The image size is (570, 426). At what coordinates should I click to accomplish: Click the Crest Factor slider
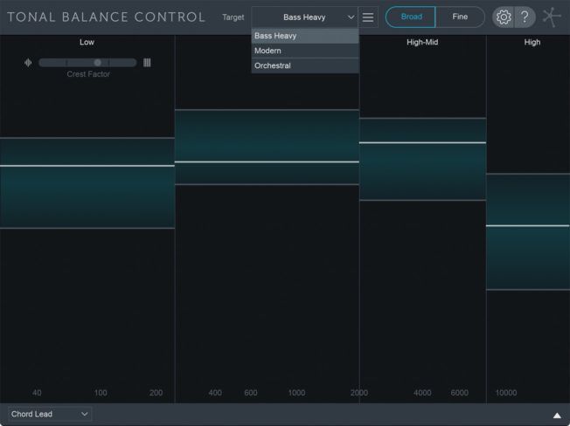[x=87, y=63]
